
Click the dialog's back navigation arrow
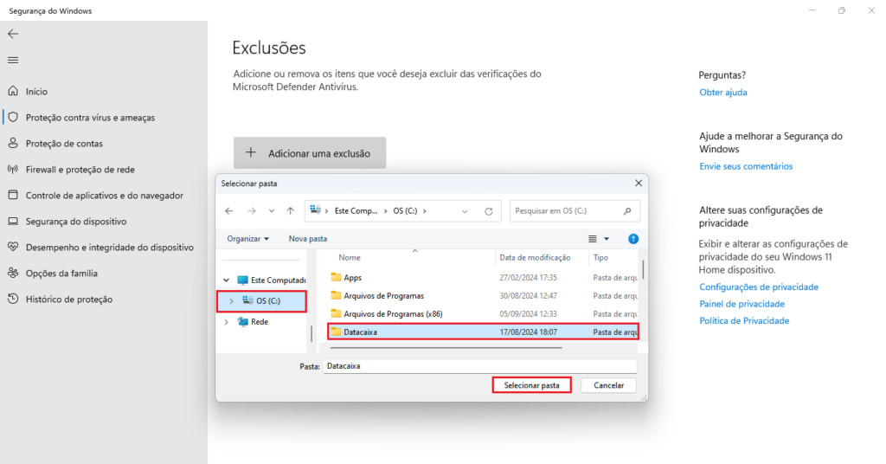coord(228,210)
